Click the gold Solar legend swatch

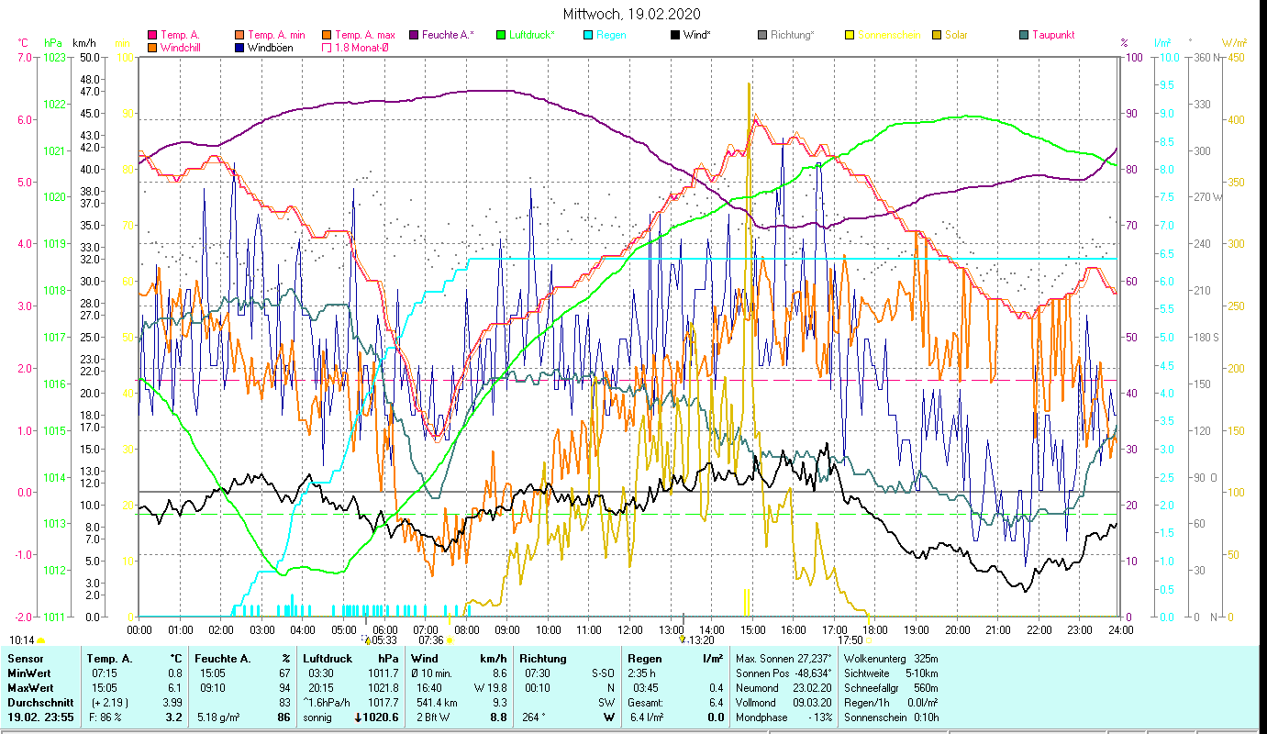click(937, 35)
